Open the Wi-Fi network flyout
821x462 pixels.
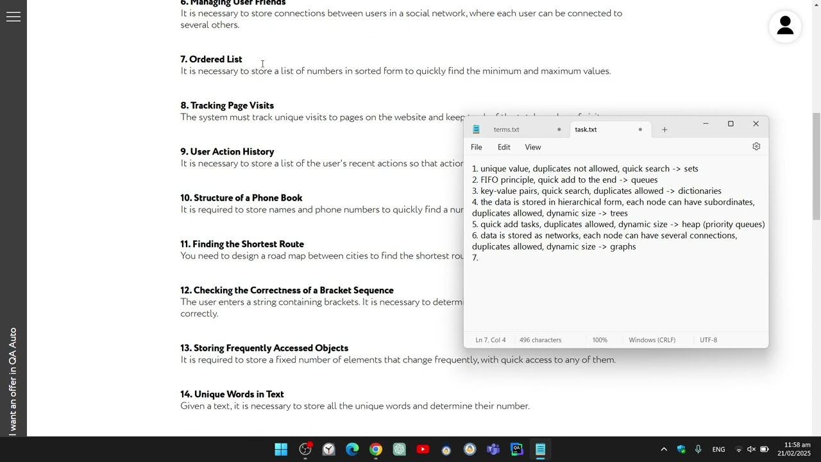(x=738, y=449)
